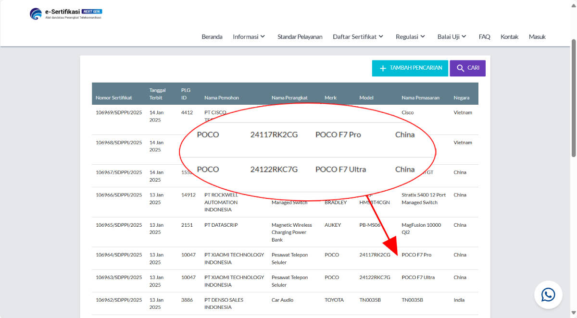577x318 pixels.
Task: Expand the Balai Uji dropdown
Action: 452,37
